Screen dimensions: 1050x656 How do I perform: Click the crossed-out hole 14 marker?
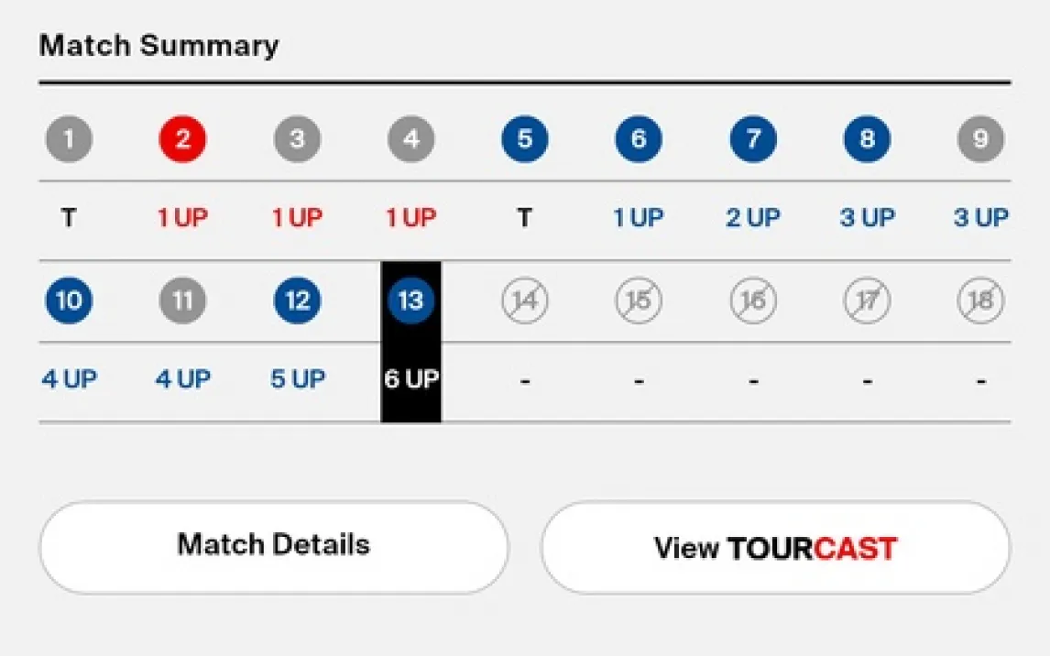[524, 301]
